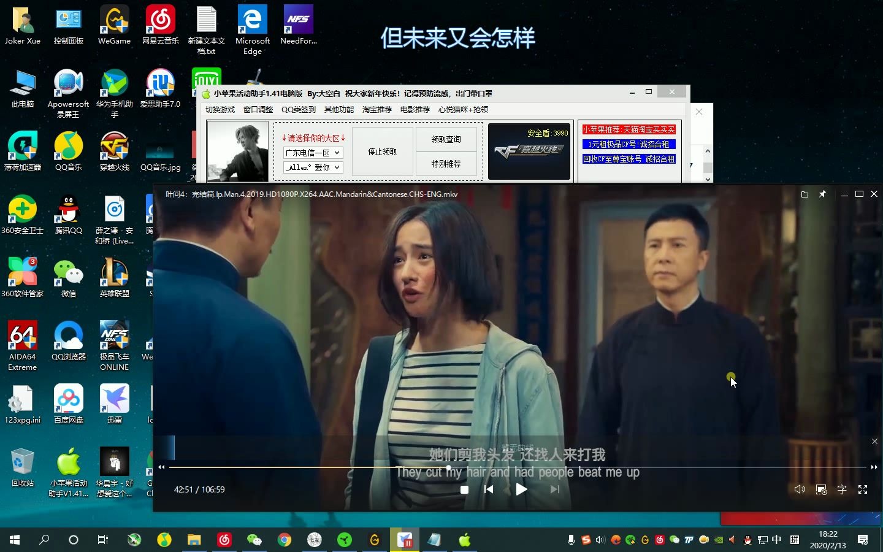
Task: Open Windows Start menu
Action: 15,540
